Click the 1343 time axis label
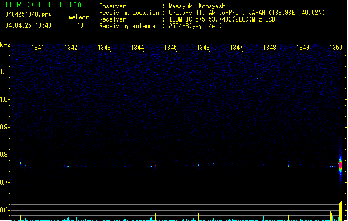The image size is (348, 221). click(x=104, y=48)
